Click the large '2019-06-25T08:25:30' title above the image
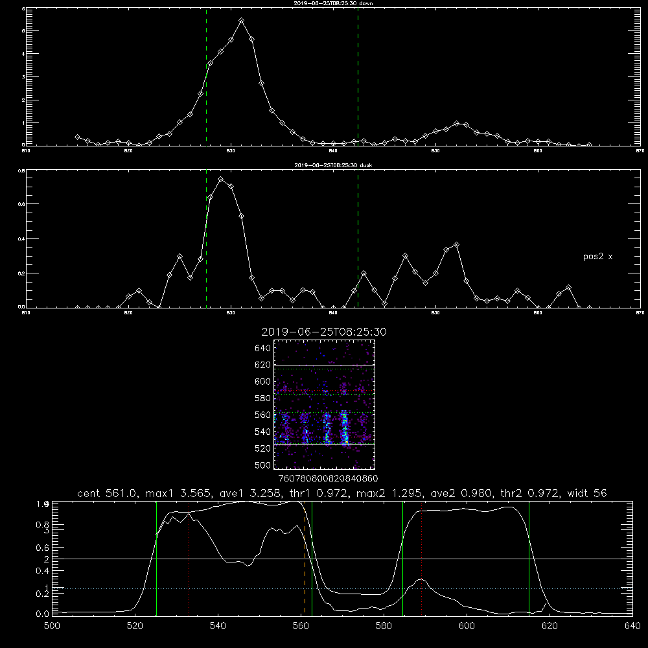Viewport: 648px width, 648px height. [324, 332]
